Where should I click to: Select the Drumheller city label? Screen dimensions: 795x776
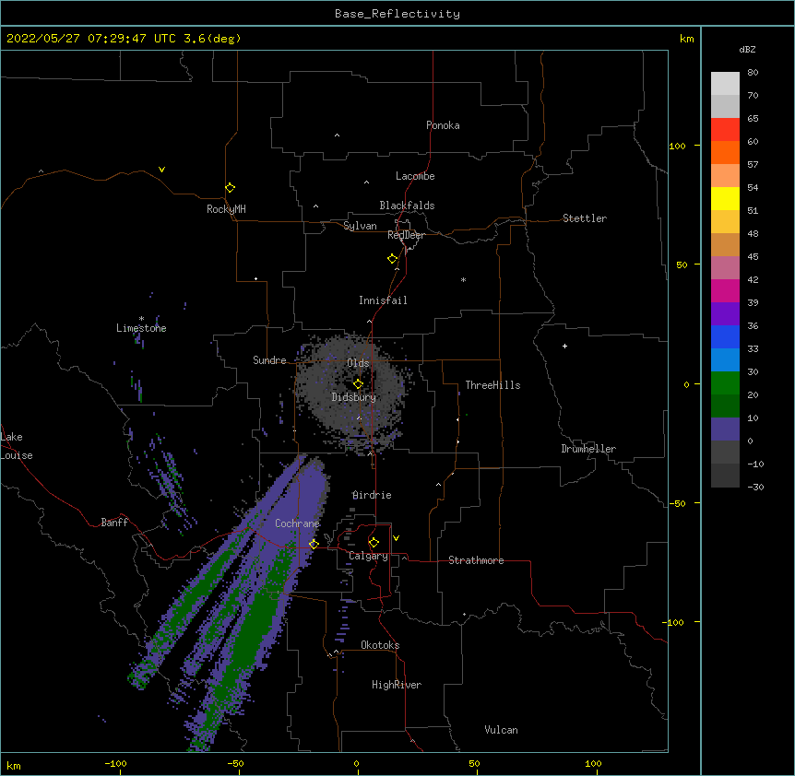point(588,449)
